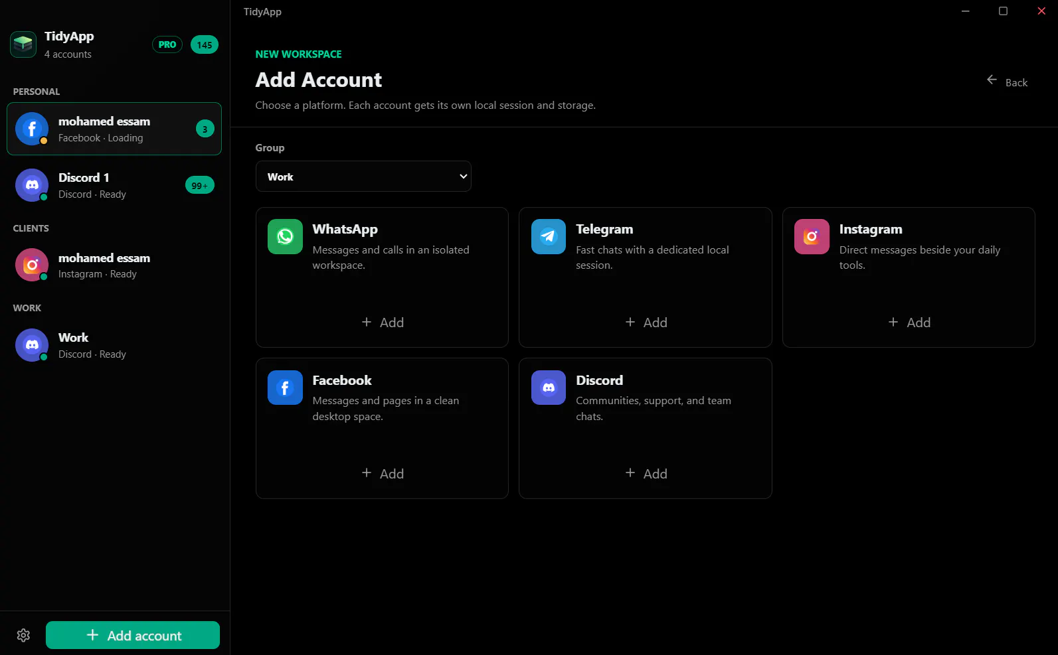Minimize the TidyApp window
Image resolution: width=1058 pixels, height=655 pixels.
coord(966,11)
